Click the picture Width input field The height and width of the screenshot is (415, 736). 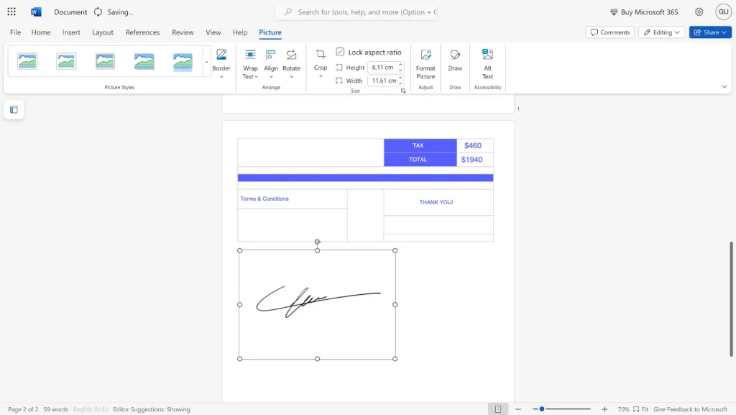(383, 81)
